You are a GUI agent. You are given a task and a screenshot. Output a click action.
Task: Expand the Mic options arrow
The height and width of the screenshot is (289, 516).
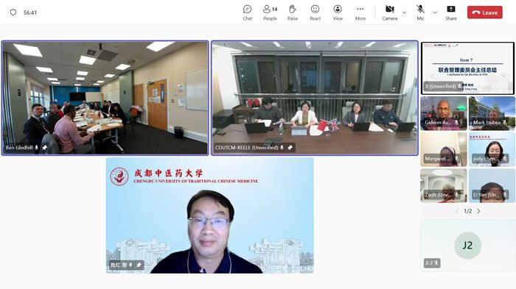coord(435,13)
